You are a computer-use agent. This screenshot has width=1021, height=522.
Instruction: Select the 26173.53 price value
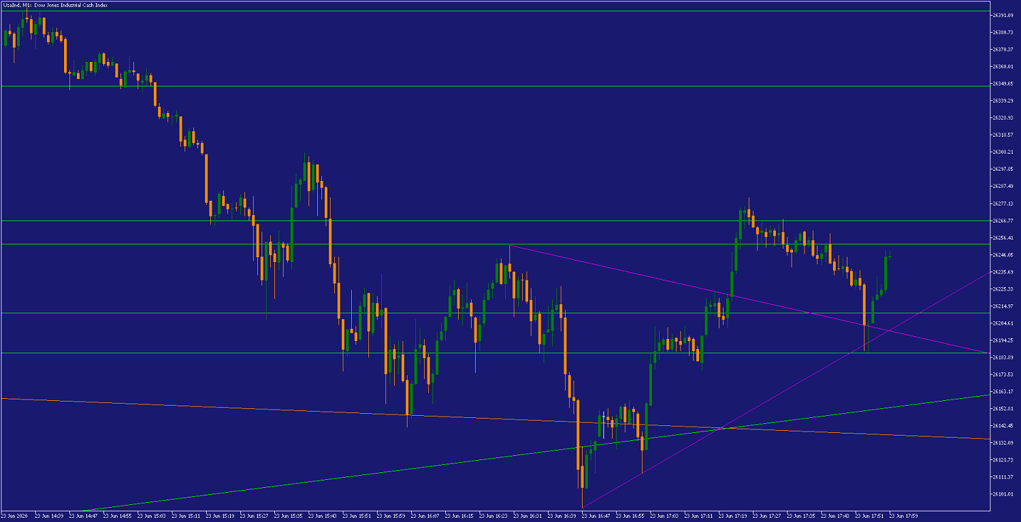(x=1003, y=374)
